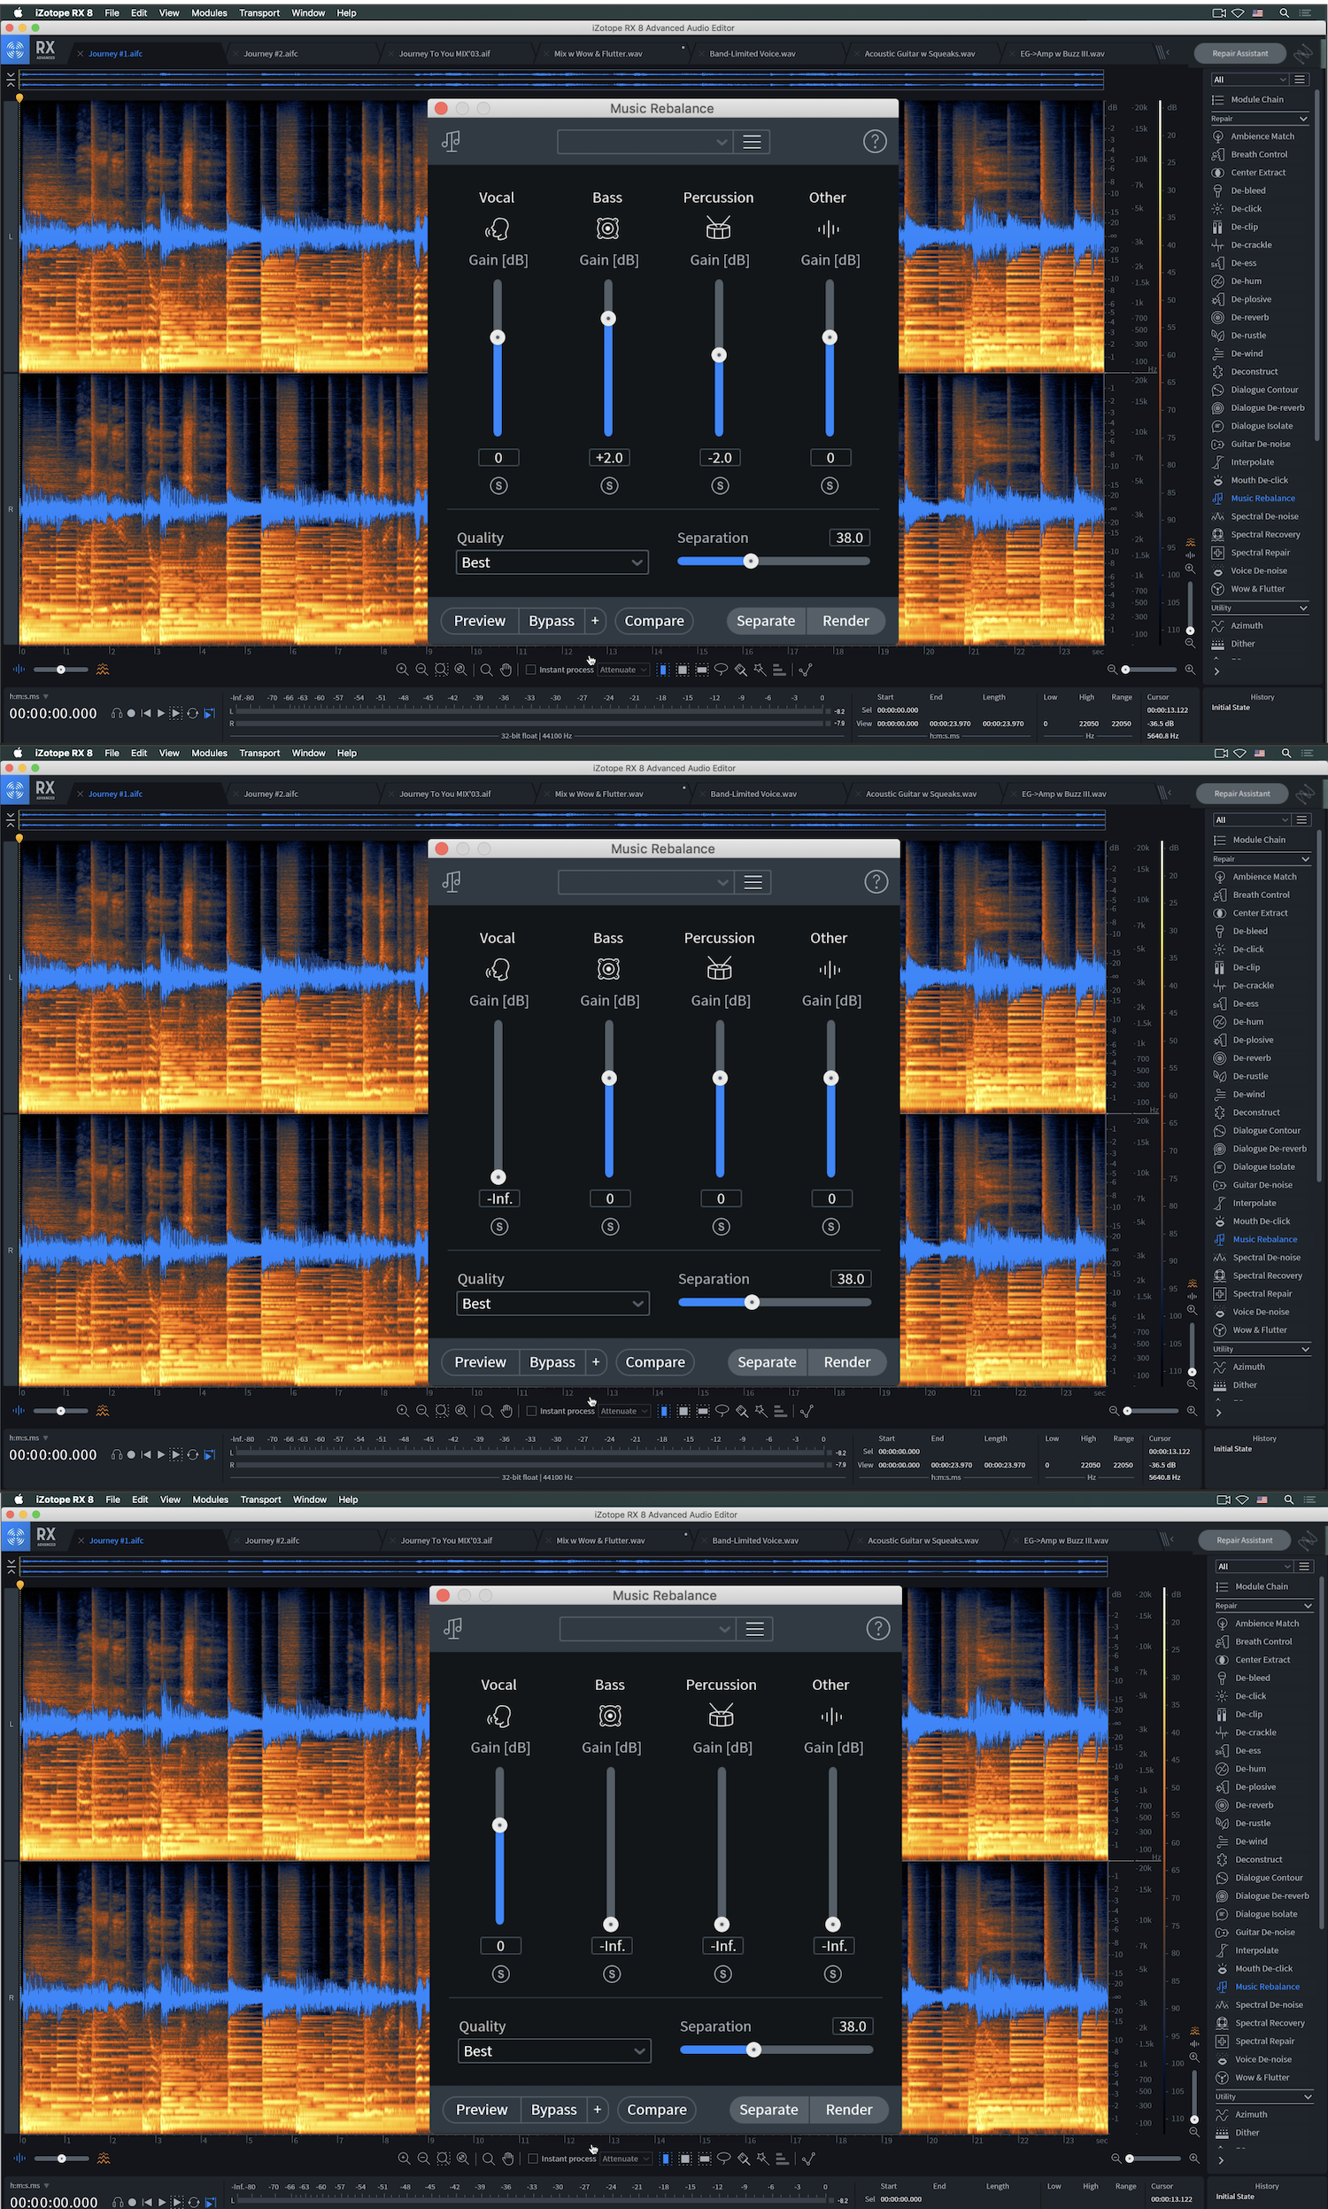Click zoom out magnifier icon in top screenshot toolbar

(421, 670)
